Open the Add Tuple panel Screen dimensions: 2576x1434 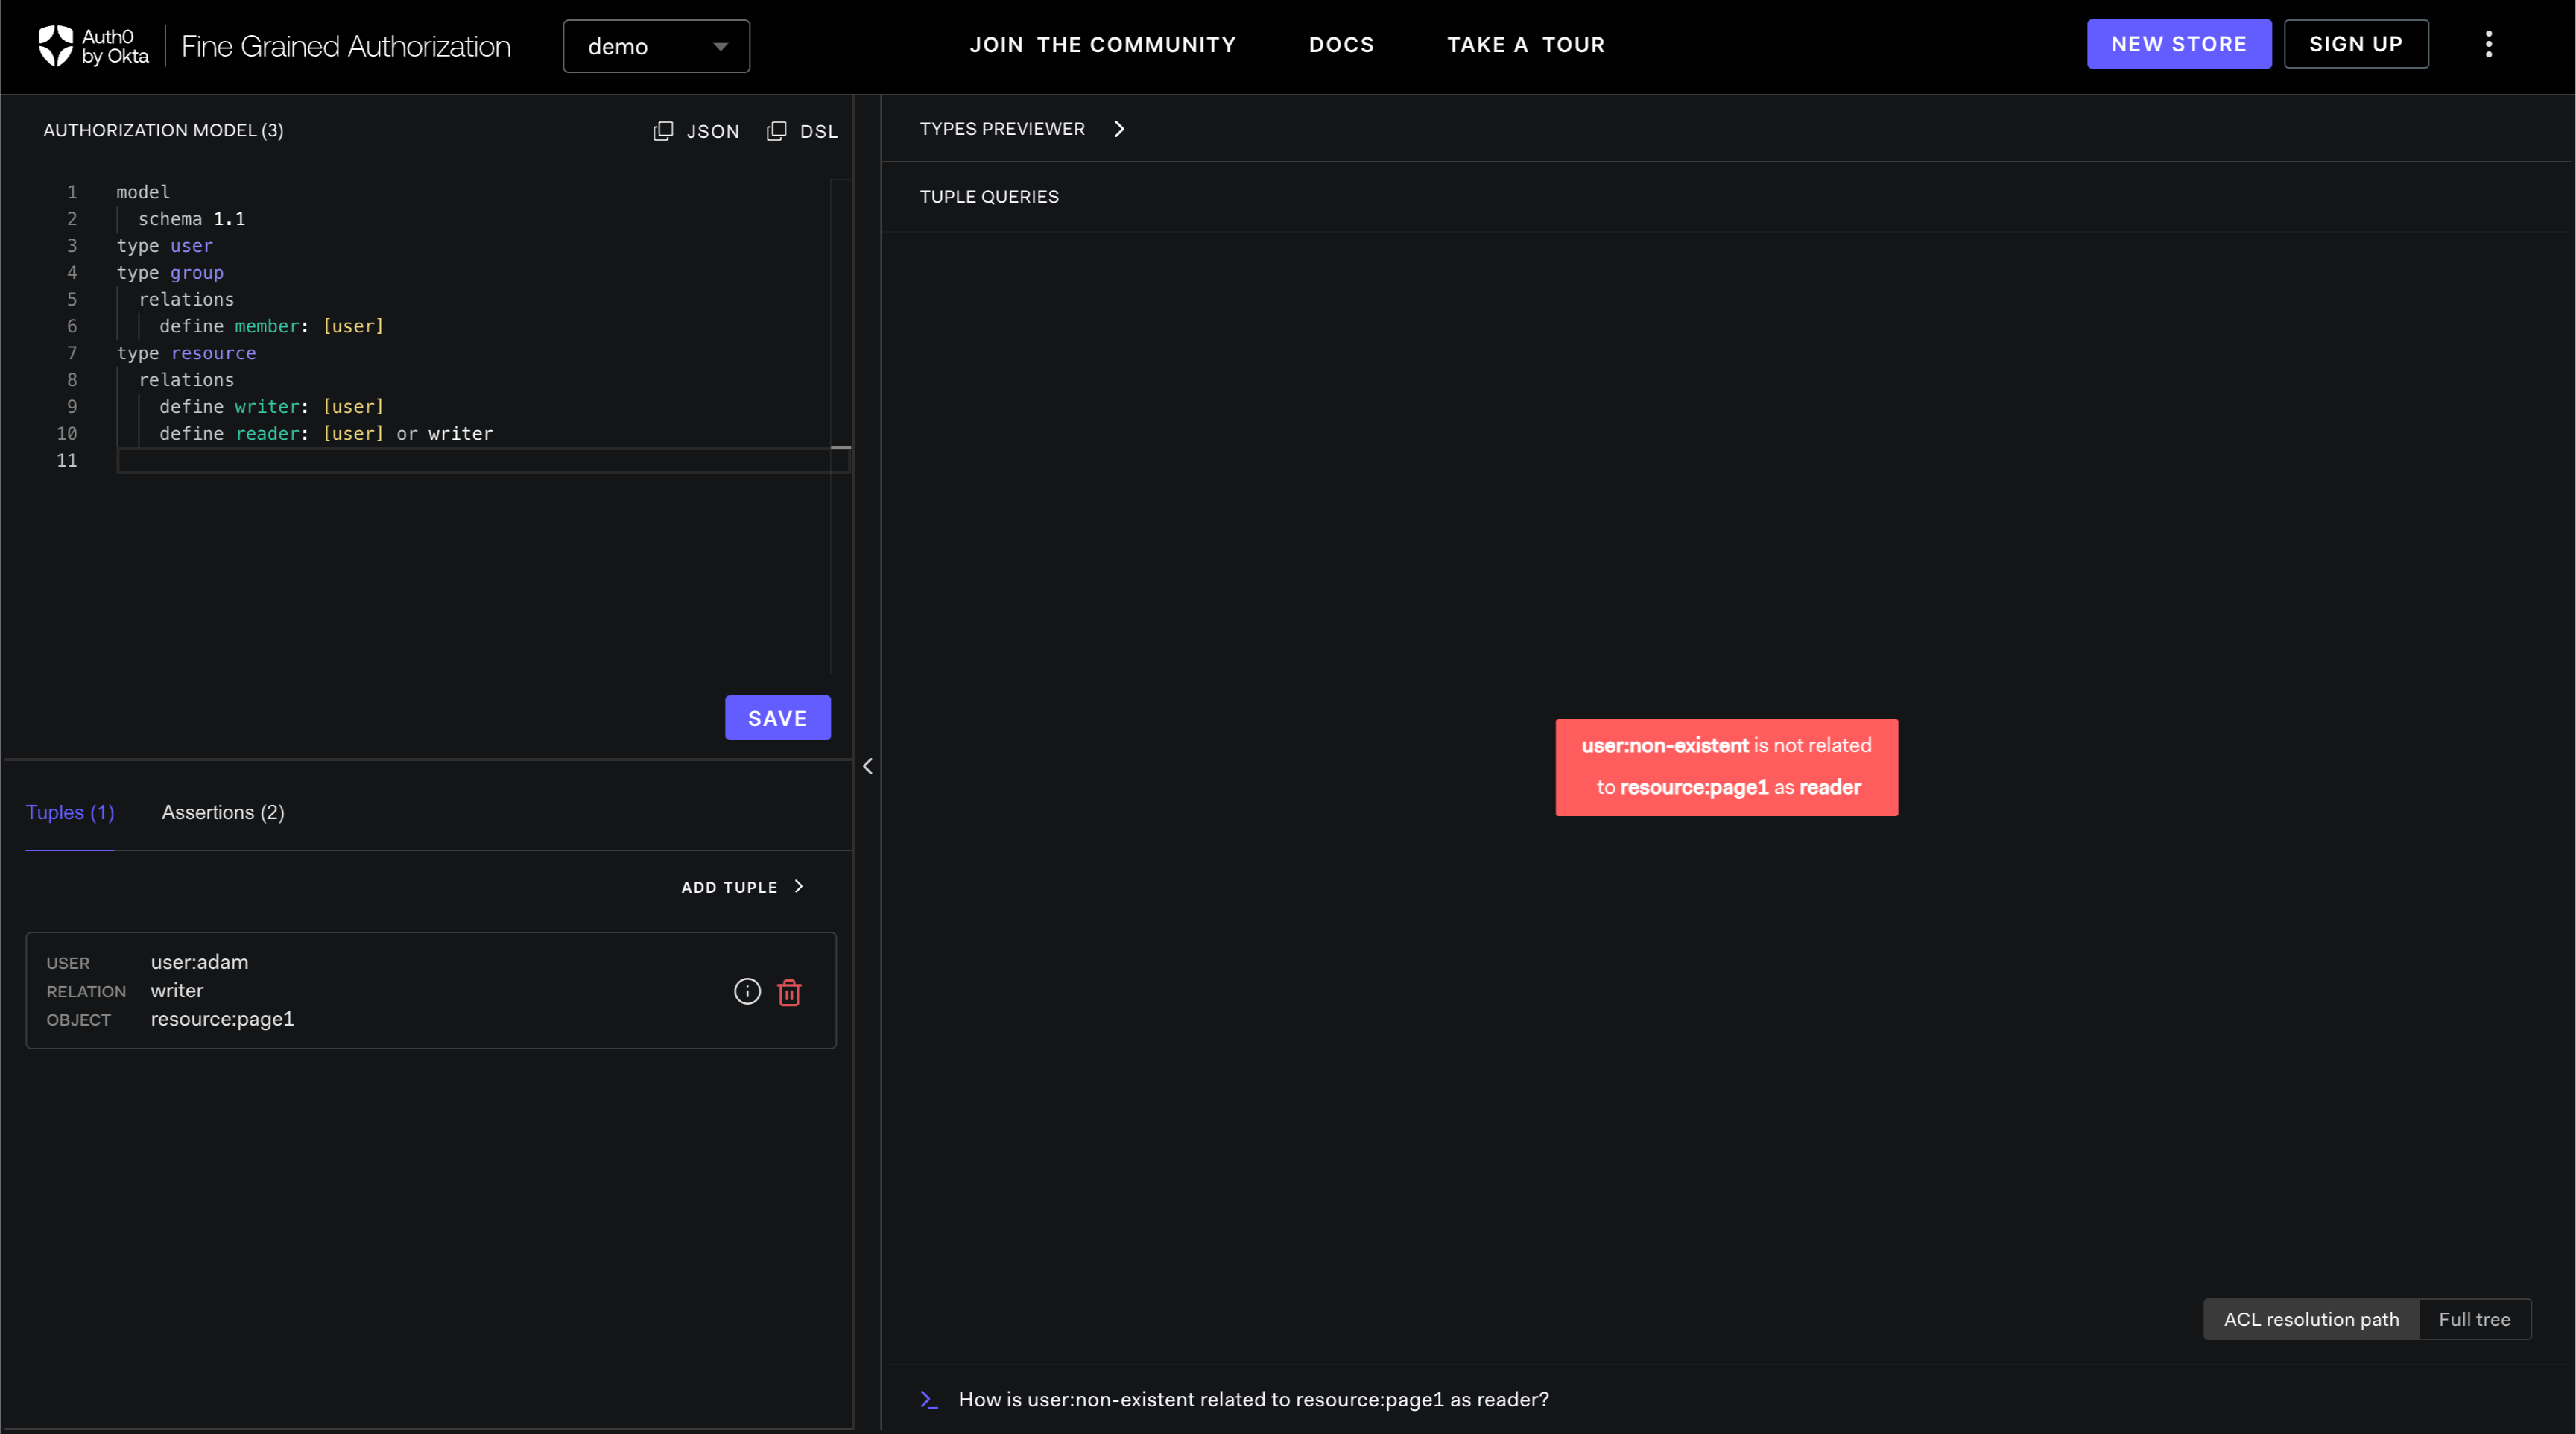[x=742, y=887]
